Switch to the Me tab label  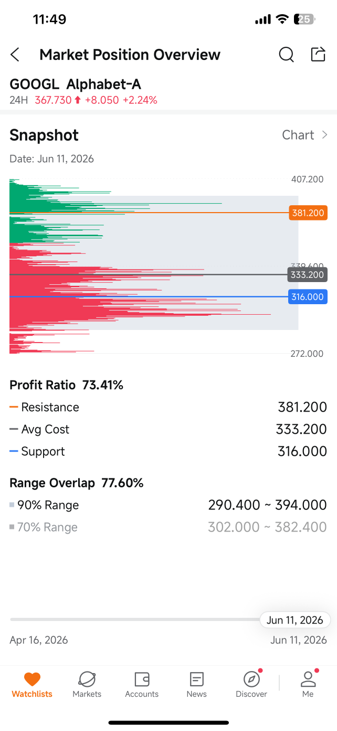[308, 694]
